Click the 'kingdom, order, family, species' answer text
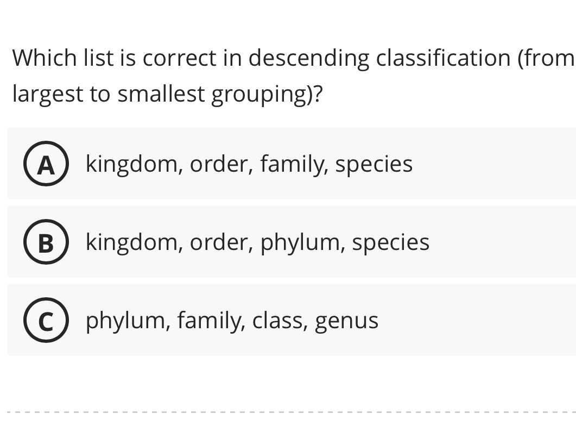 coord(249,164)
